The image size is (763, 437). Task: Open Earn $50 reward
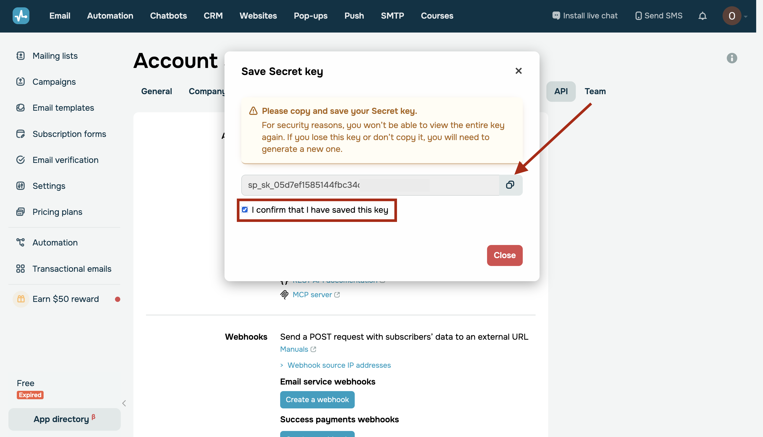point(65,299)
